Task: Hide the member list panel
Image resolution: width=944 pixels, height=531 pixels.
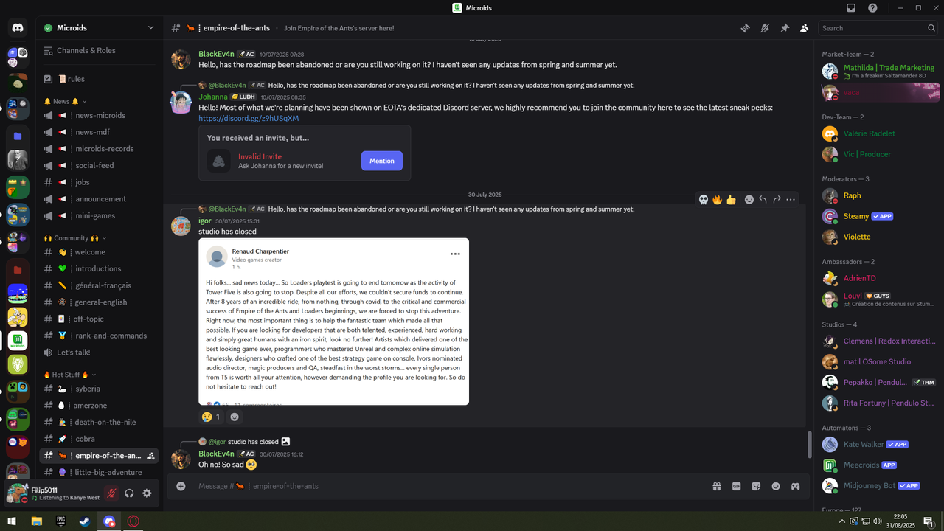Action: [x=804, y=28]
